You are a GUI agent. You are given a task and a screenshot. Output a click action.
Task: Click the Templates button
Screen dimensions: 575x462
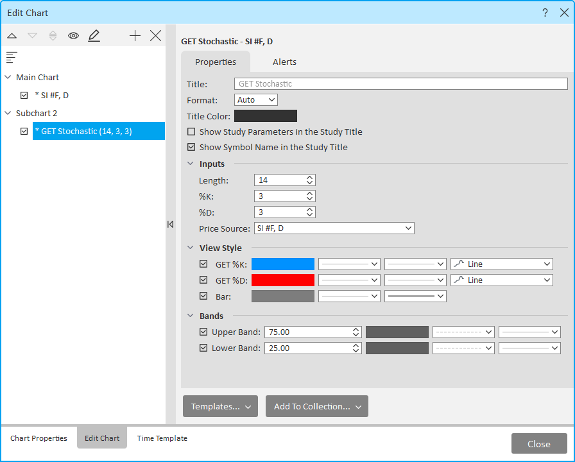point(220,406)
